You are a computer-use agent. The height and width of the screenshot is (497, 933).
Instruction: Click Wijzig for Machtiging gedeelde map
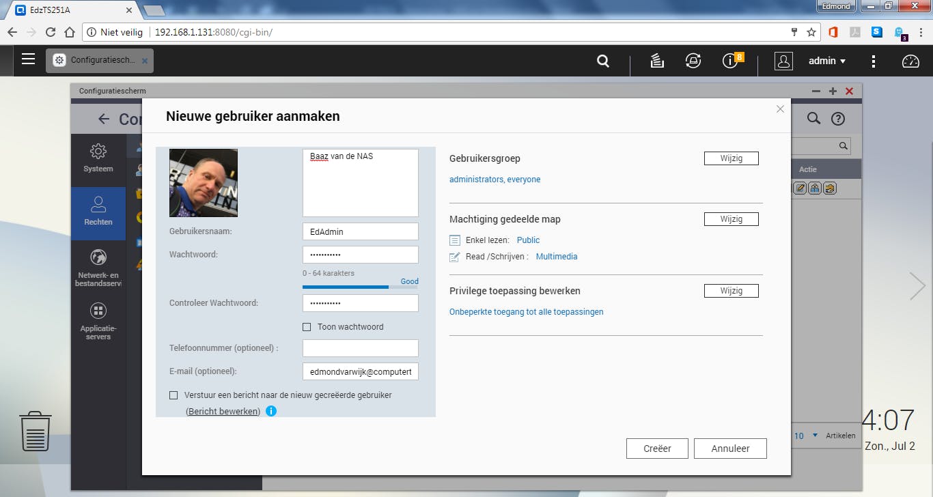pos(731,219)
